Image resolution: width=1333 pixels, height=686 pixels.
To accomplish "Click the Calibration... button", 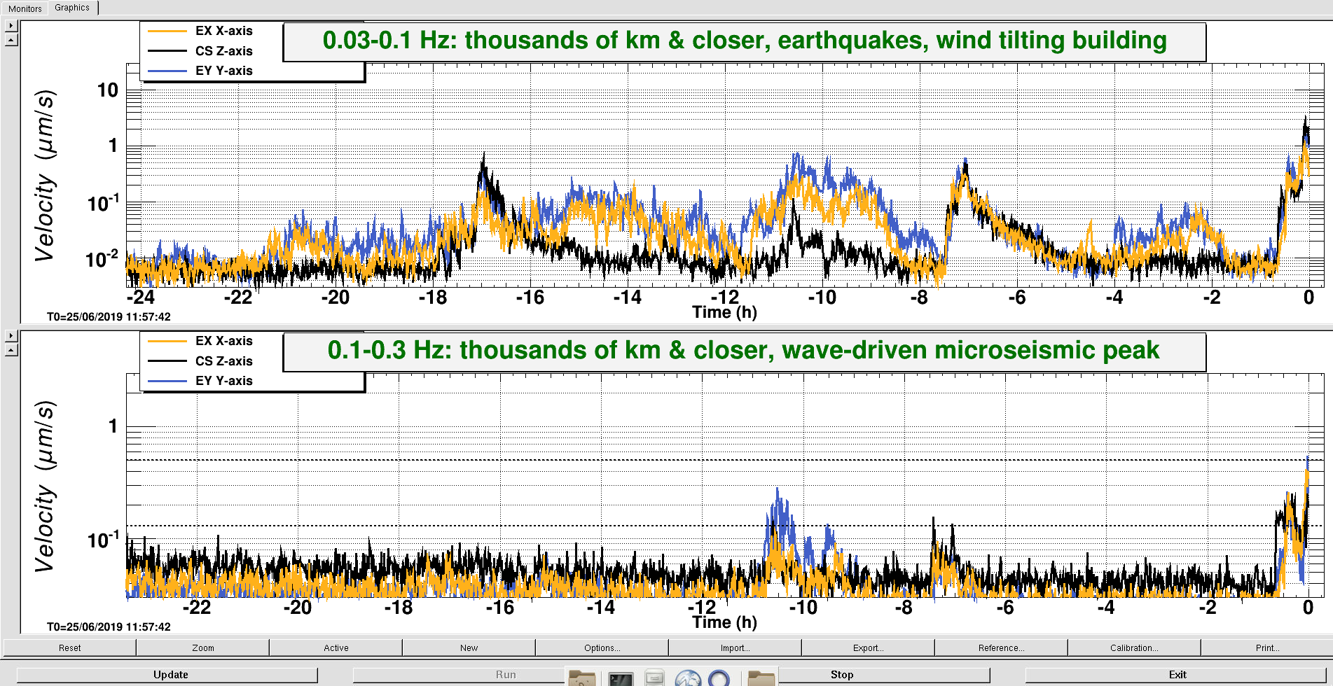I will click(1134, 647).
